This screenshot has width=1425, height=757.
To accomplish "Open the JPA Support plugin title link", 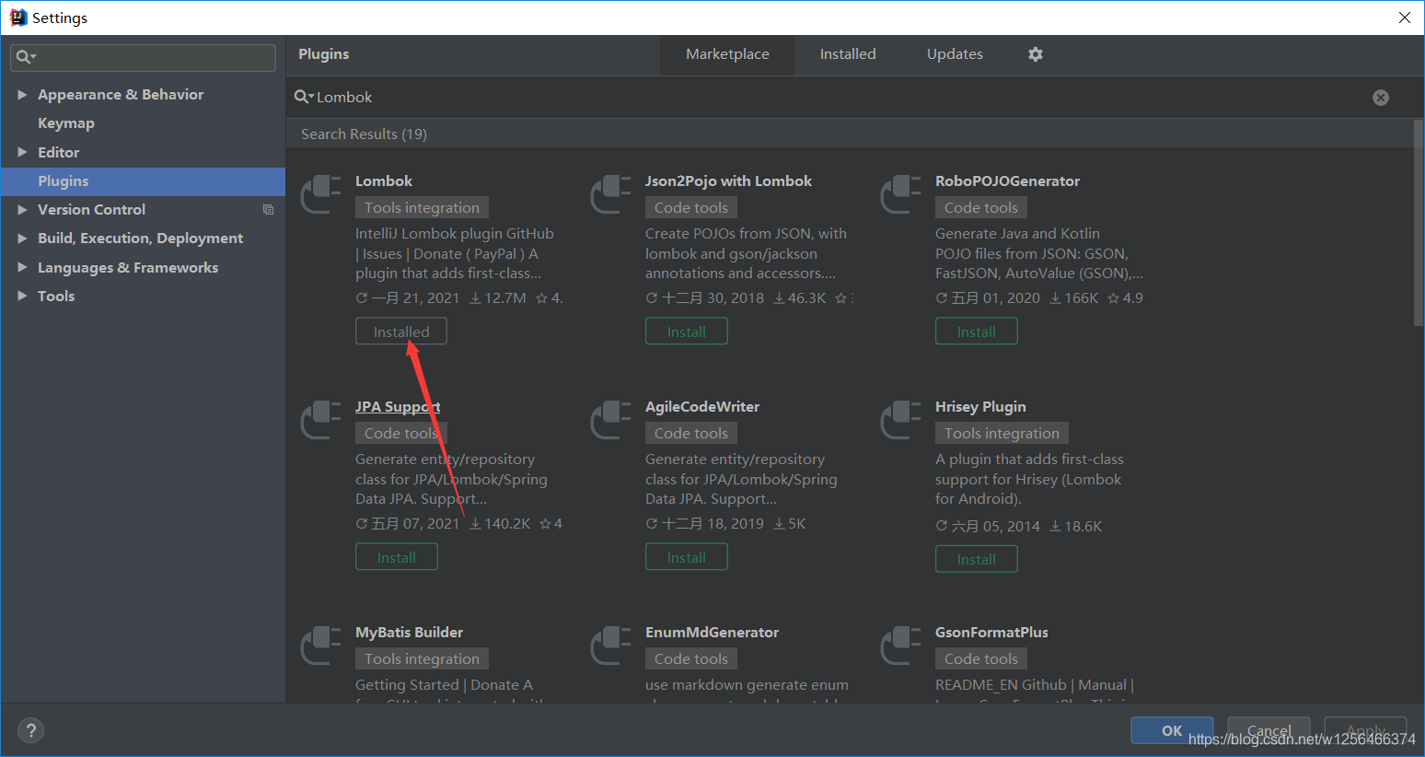I will click(x=398, y=407).
